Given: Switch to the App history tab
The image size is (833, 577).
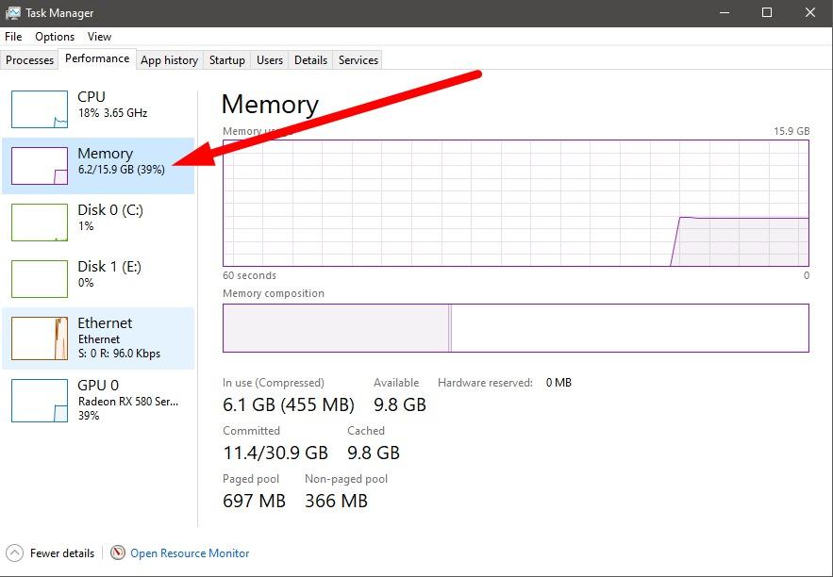Looking at the screenshot, I should (x=169, y=60).
